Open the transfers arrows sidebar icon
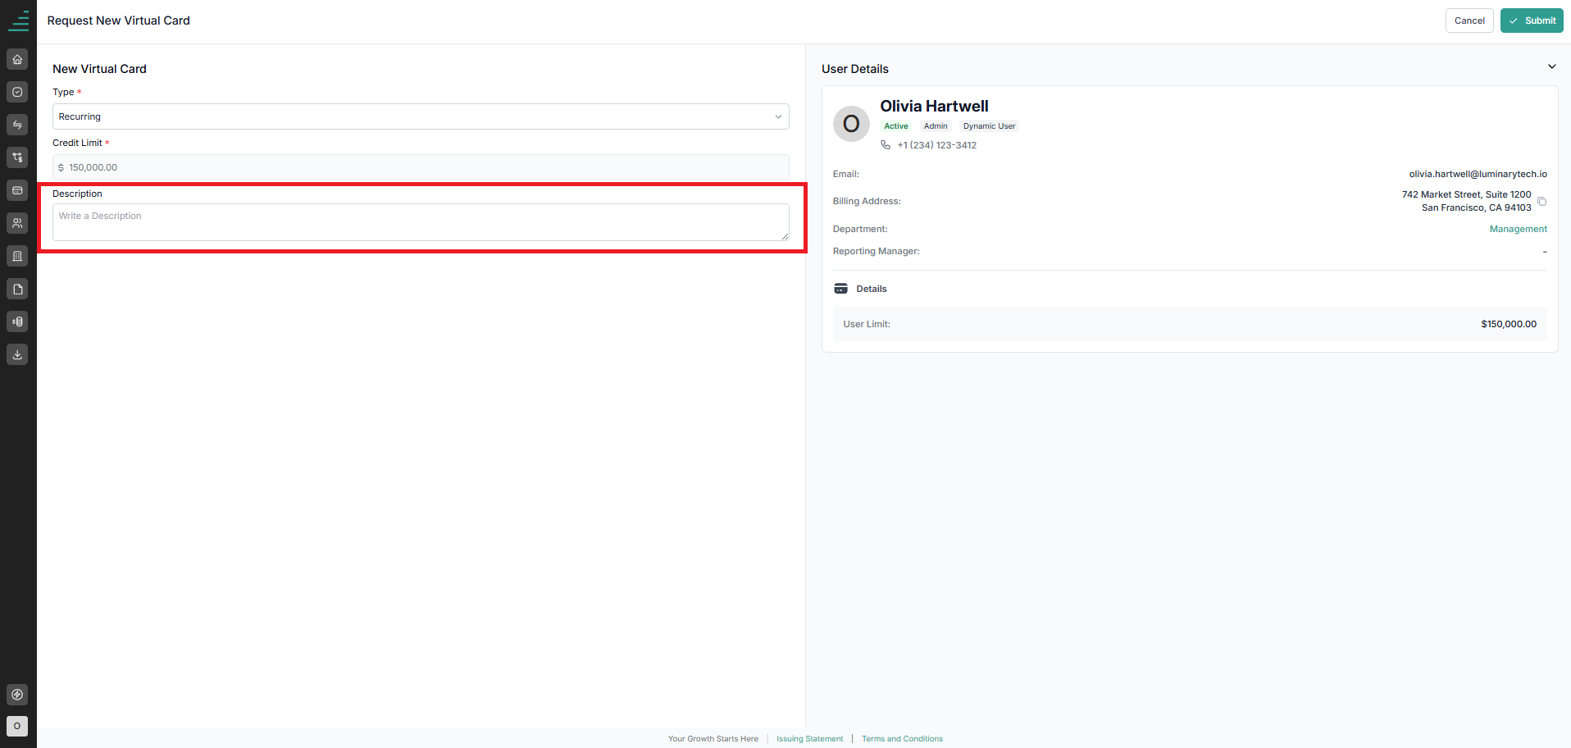This screenshot has height=748, width=1571. click(x=17, y=125)
